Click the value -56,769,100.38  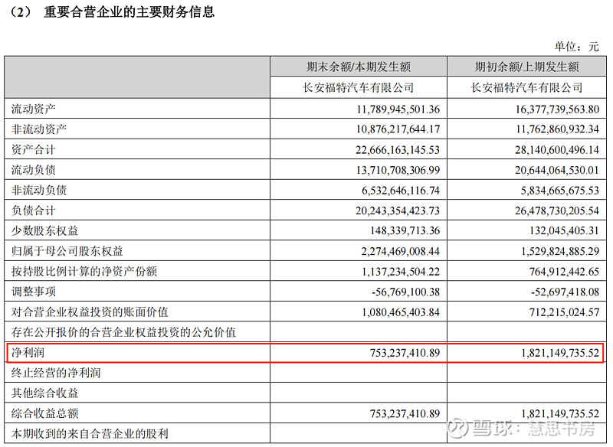coord(406,292)
